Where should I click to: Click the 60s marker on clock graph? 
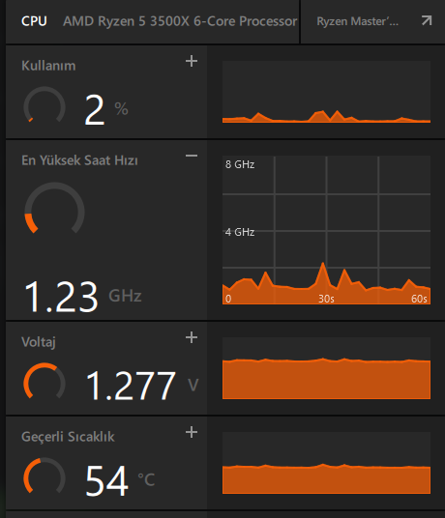(x=419, y=299)
